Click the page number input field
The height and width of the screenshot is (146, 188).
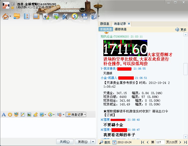point(160,142)
